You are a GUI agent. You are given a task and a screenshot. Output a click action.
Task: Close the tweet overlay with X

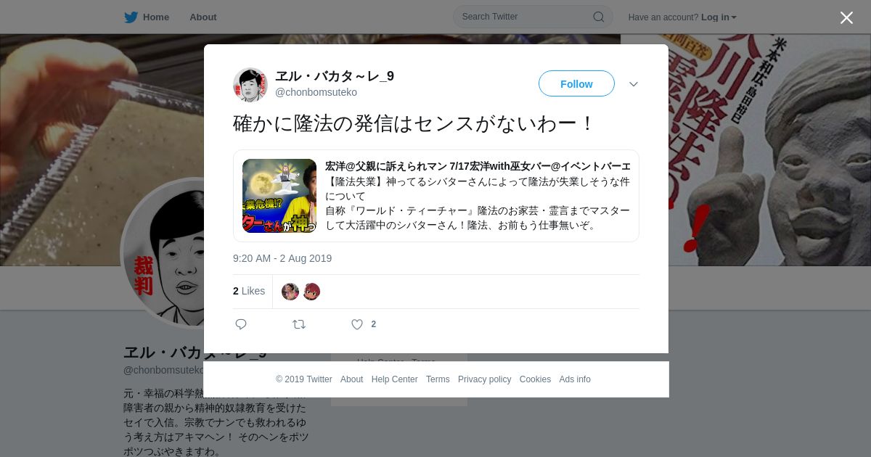click(x=846, y=17)
